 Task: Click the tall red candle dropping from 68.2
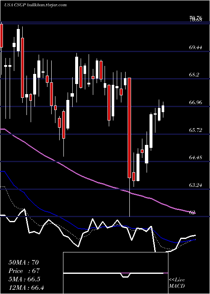129,128
